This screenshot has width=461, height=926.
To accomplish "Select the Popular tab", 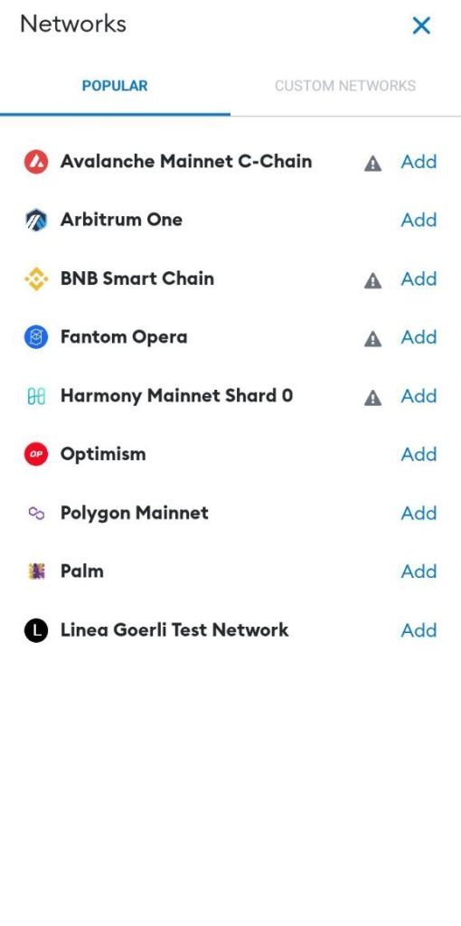I will [115, 86].
